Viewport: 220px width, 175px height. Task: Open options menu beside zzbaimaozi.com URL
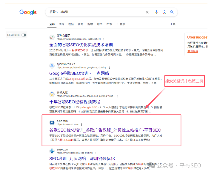[x=104, y=39]
